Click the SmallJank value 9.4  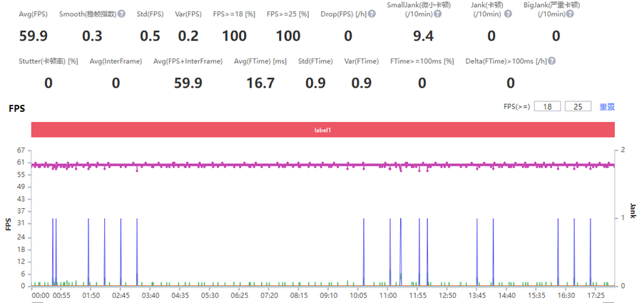point(423,36)
